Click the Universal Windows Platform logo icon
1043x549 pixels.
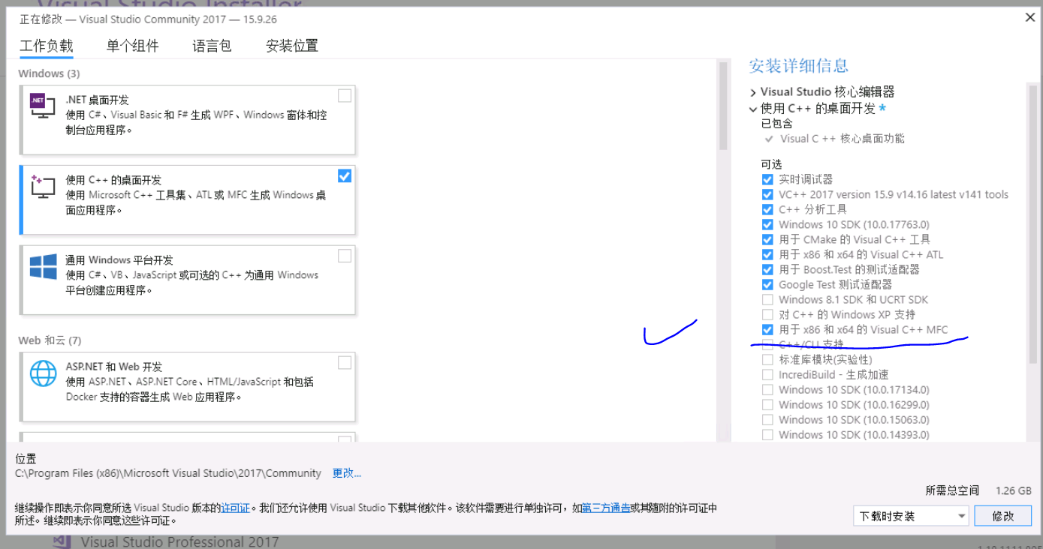click(43, 267)
